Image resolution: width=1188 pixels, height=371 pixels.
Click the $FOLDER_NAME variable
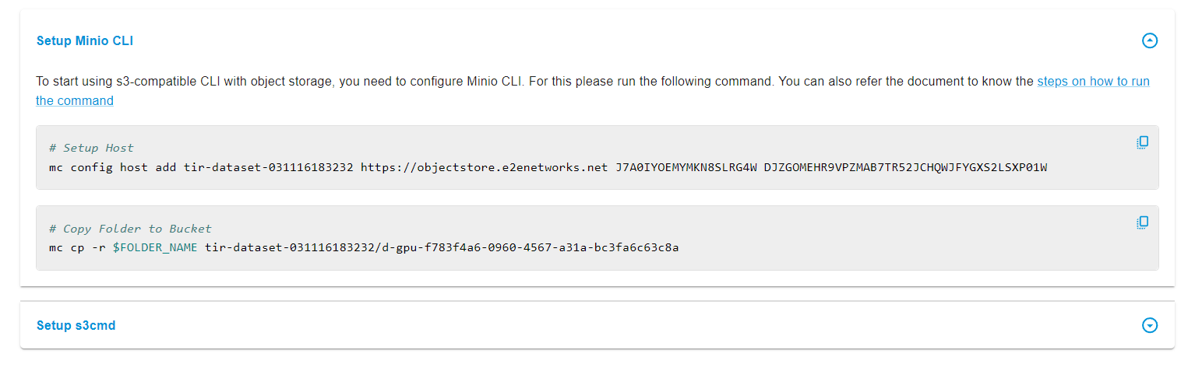coord(155,248)
